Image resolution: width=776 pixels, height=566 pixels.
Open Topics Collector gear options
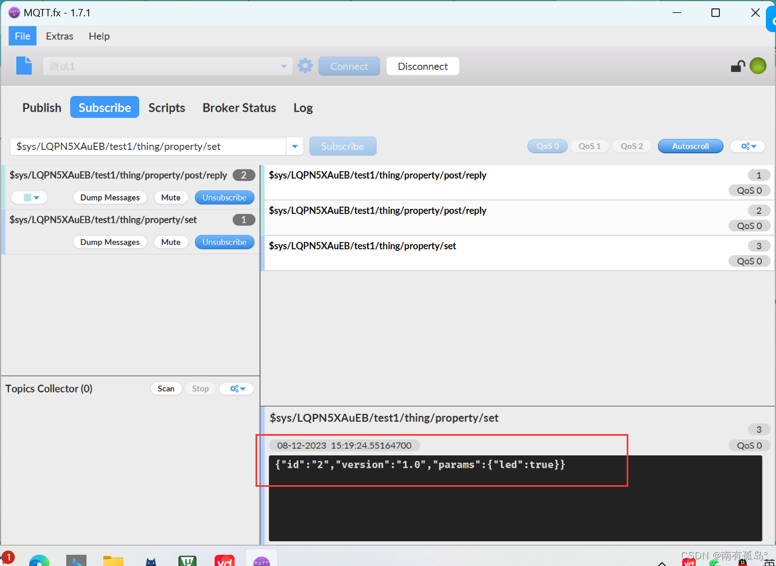(236, 389)
